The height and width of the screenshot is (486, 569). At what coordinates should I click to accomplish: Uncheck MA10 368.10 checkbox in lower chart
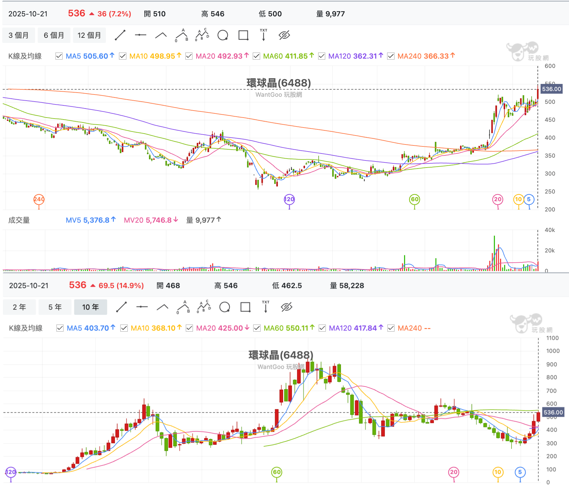pyautogui.click(x=124, y=328)
